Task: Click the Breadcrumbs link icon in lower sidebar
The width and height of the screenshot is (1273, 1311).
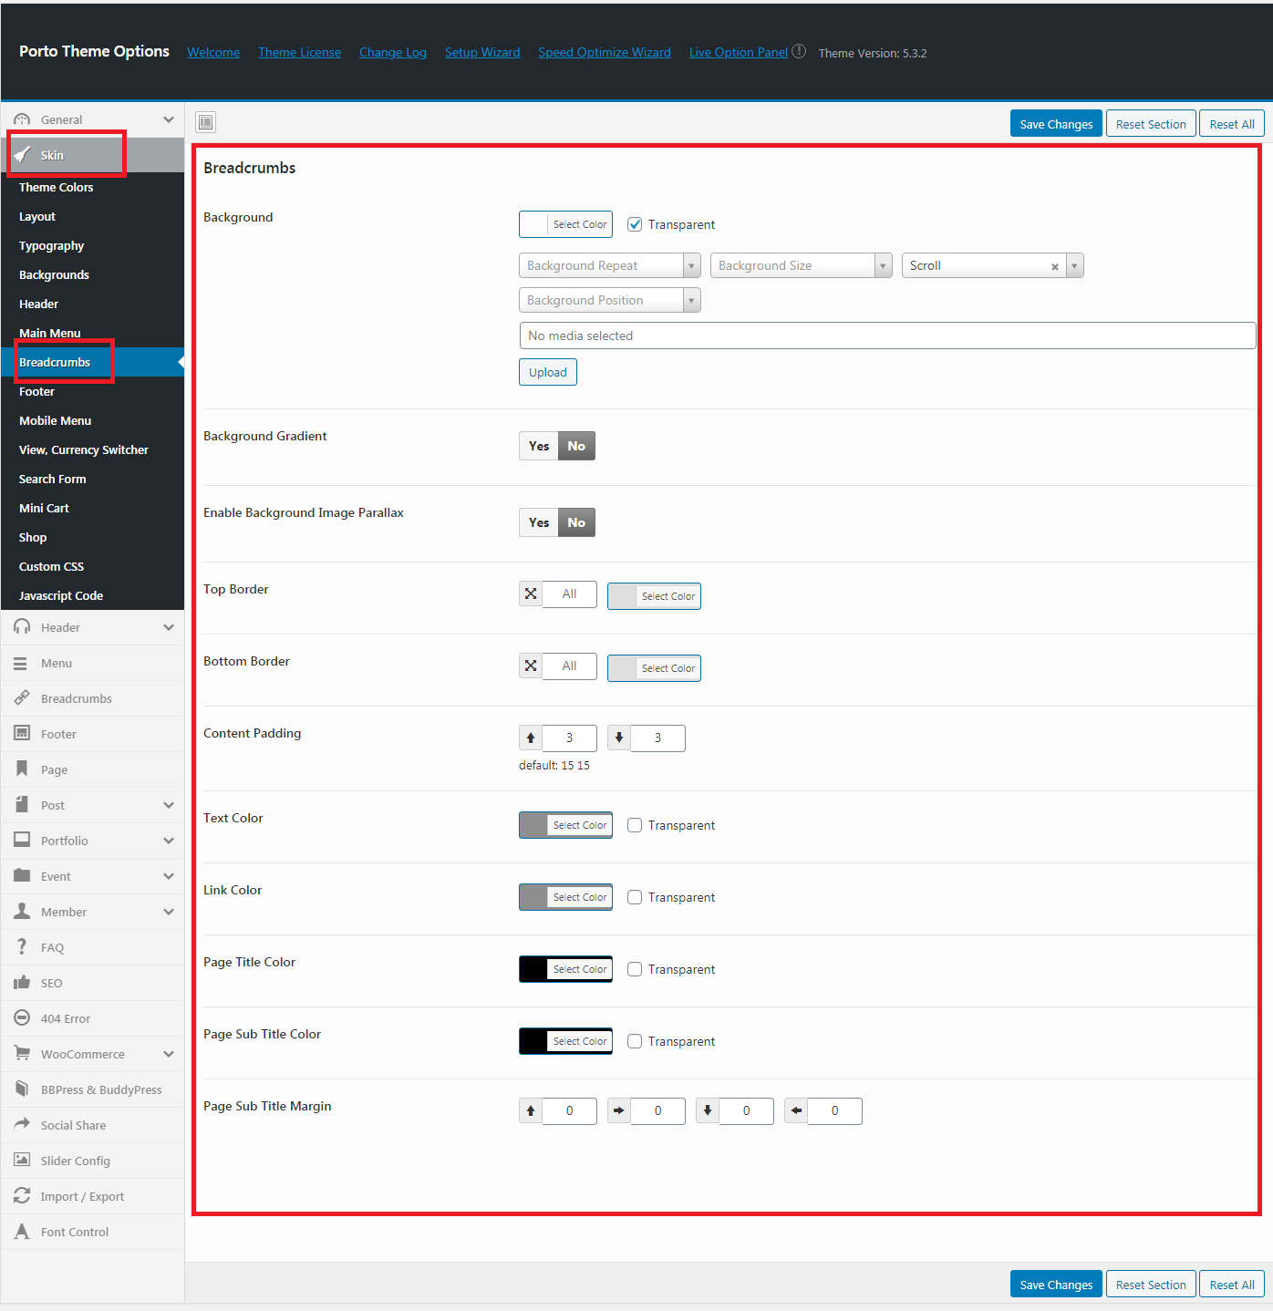Action: tap(22, 698)
